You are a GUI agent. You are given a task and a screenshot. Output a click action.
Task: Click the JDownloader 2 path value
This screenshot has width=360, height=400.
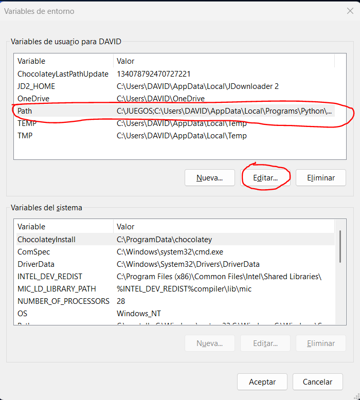(x=197, y=86)
